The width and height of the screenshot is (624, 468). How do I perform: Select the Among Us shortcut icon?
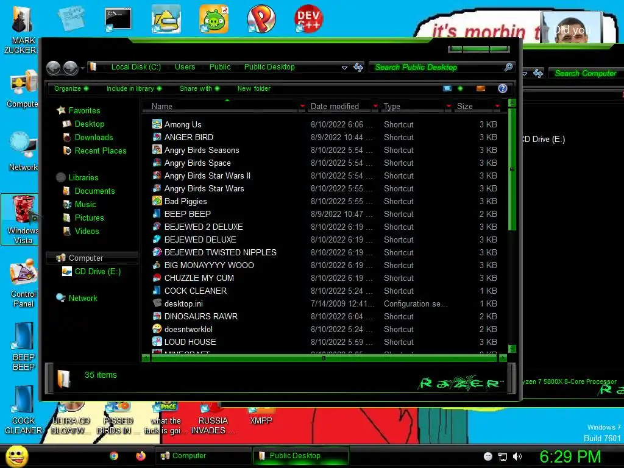157,124
